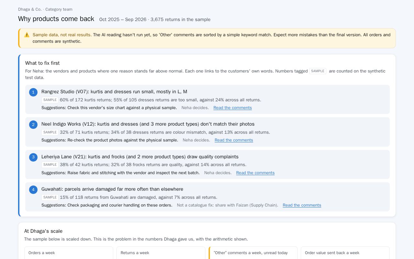Click the number 1 badge for Rangrez Studio
Image resolution: width=414 pixels, height=259 pixels.
coord(33,92)
